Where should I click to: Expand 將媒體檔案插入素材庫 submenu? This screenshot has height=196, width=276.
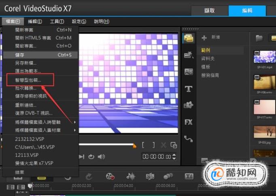pos(40,130)
